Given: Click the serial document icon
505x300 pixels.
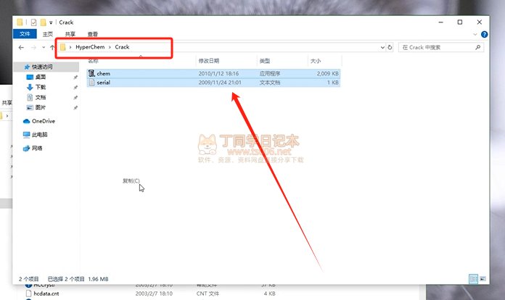Looking at the screenshot, I should (x=92, y=83).
